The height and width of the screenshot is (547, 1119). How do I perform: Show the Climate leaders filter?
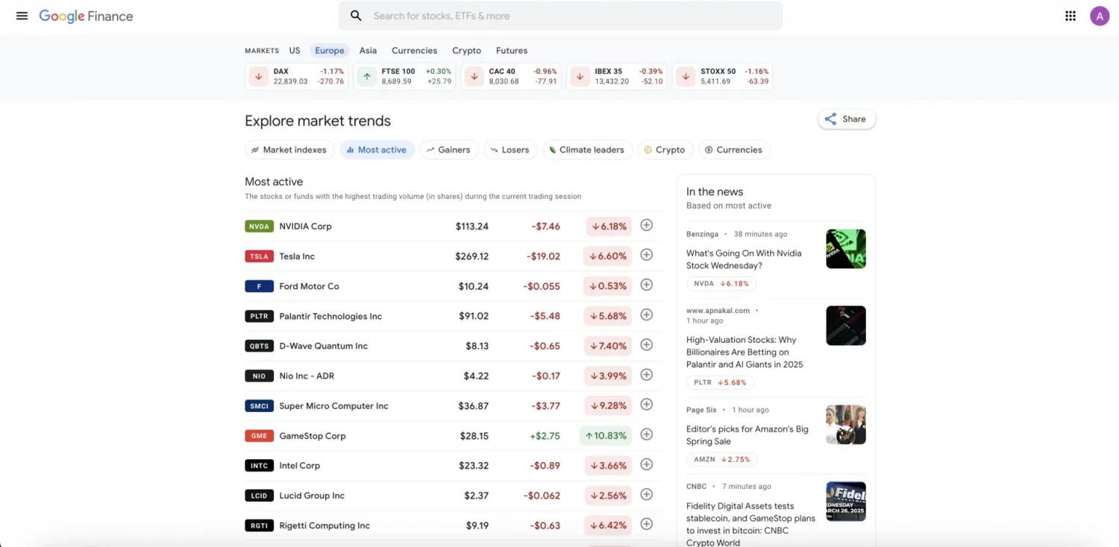pos(588,150)
